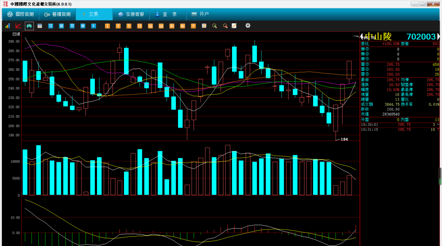Open the bar chart quotes view icon
Screen dimensions: 442x246
coord(8,26)
